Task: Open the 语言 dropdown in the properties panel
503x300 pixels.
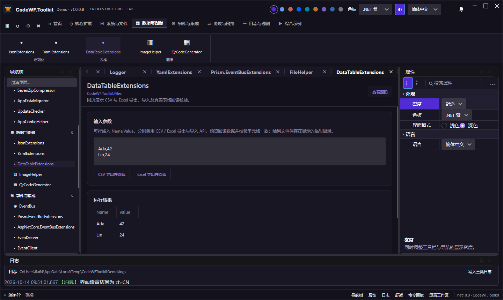Action: click(x=458, y=144)
